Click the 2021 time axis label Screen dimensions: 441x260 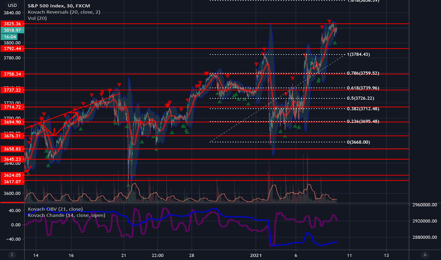tap(256, 255)
